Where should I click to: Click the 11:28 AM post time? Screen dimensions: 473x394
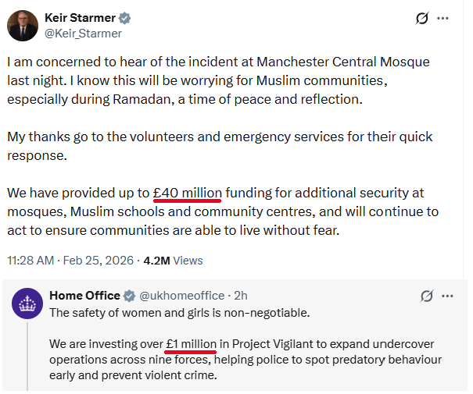point(30,261)
